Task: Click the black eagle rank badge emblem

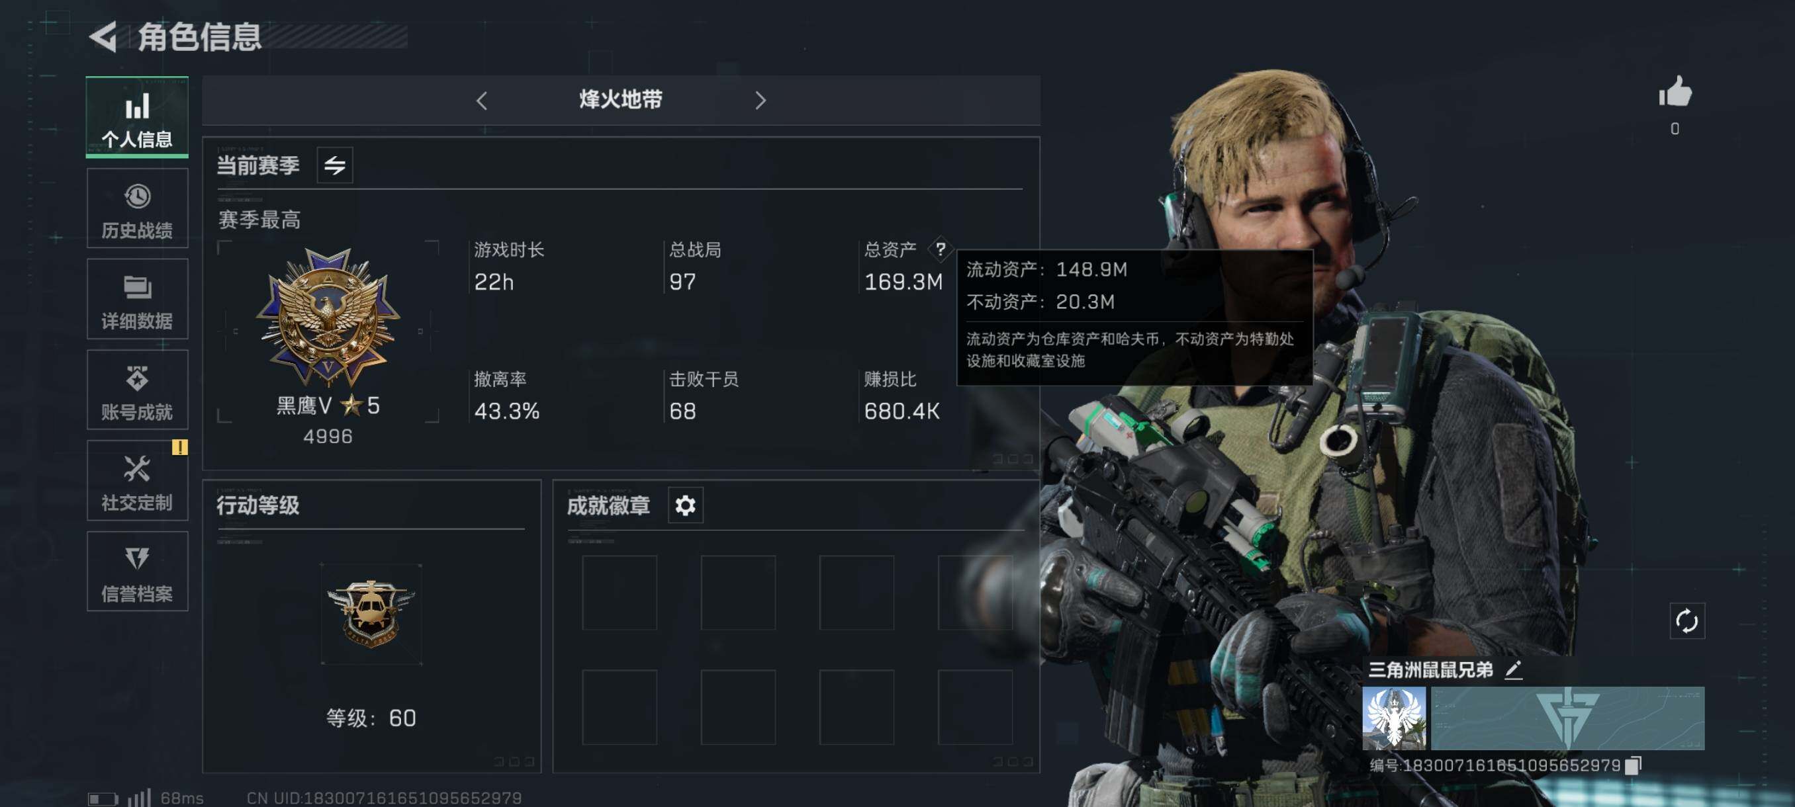Action: (328, 317)
